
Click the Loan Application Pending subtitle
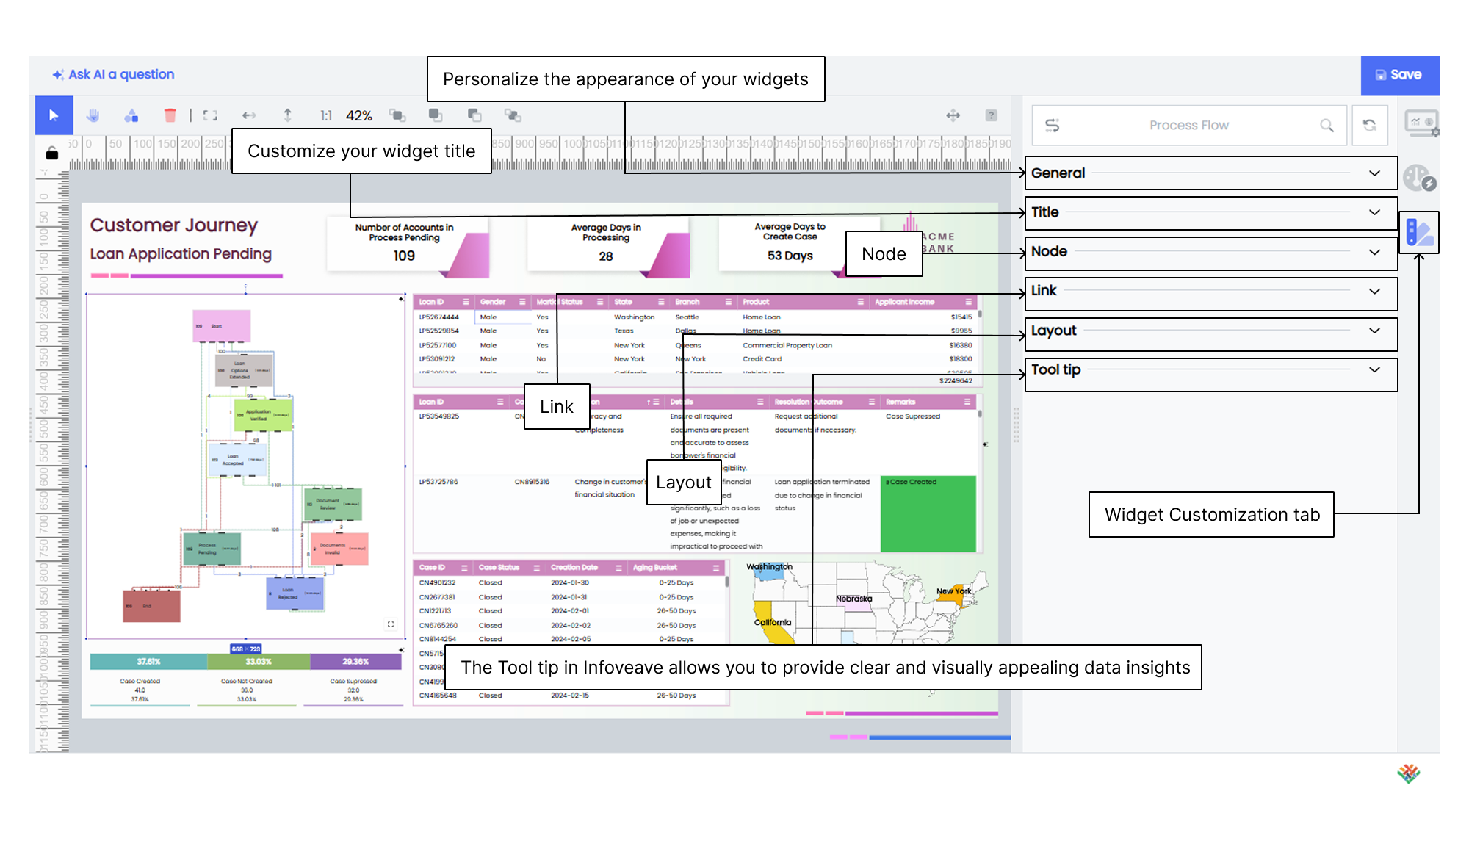pos(181,253)
